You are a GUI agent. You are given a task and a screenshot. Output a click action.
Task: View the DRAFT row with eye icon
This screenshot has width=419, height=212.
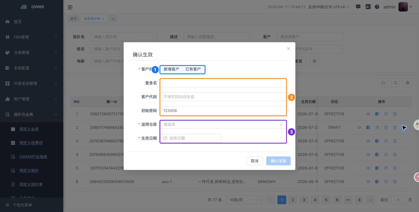(359, 127)
